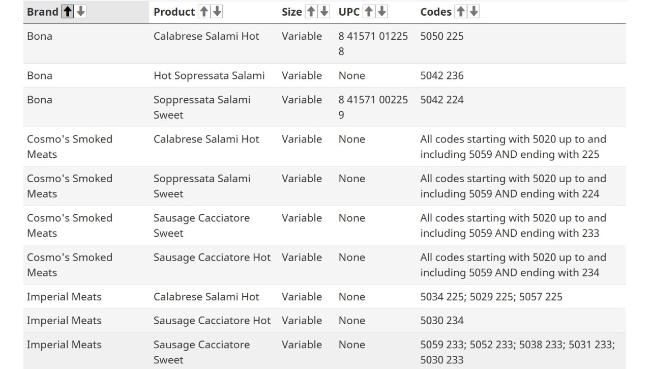Click Cosmo's Smoked Meats Calabrese Salami Hot product
Screen dimensions: 651x369
pyautogui.click(x=206, y=139)
